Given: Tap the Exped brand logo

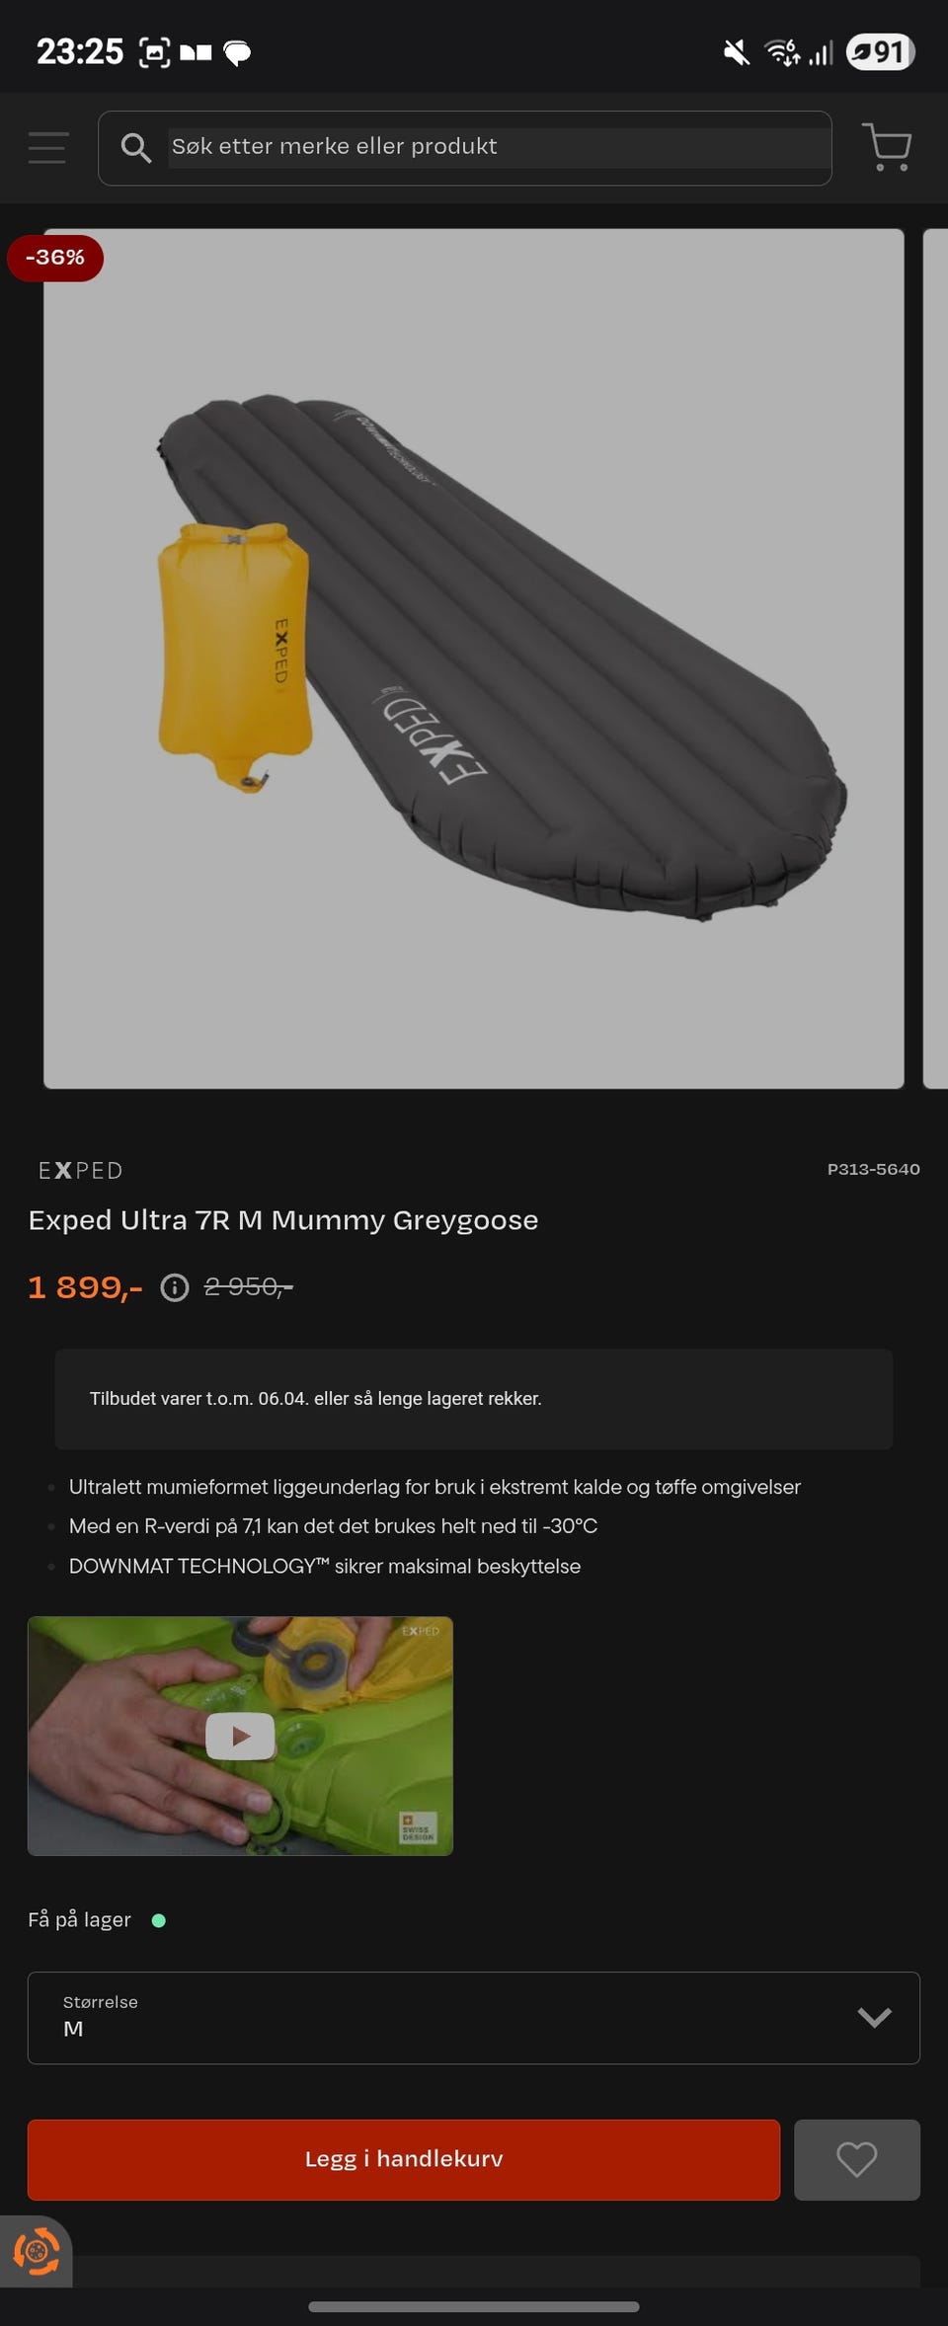Looking at the screenshot, I should coord(81,1171).
